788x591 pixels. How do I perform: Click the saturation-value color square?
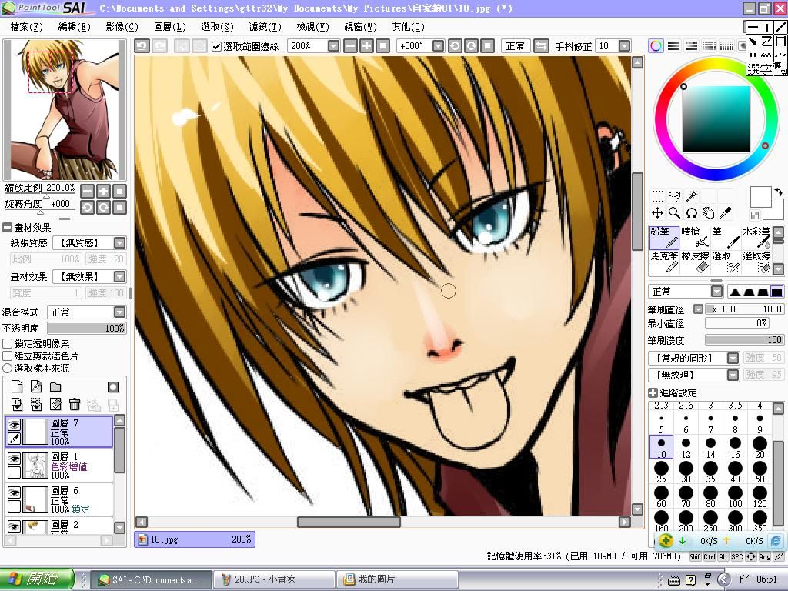pyautogui.click(x=716, y=119)
